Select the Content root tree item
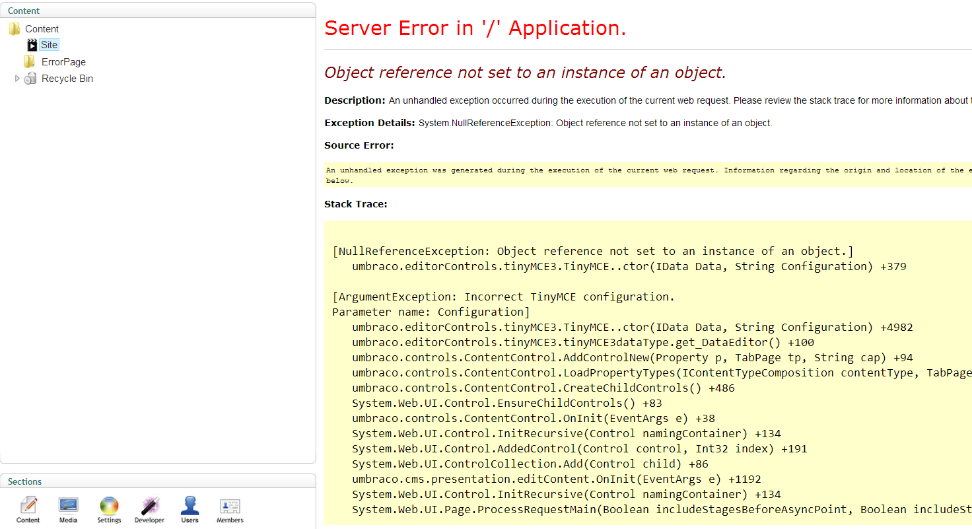The width and height of the screenshot is (972, 529). coord(42,29)
